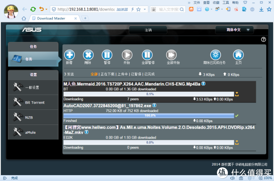Pause all tasks with 全部暂停 icon
Image resolution: width=274 pixels, height=181 pixels.
pos(147,55)
